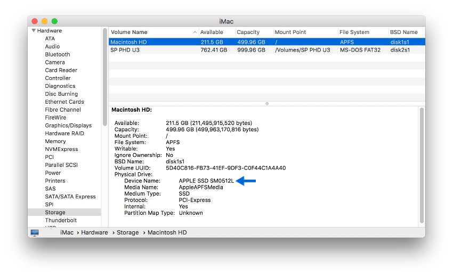
Task: Collapse the Hardware disclosure triangle
Action: point(34,30)
